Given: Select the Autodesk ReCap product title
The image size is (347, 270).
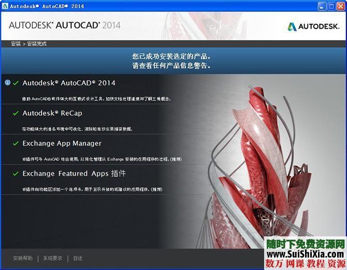Looking at the screenshot, I should click(x=52, y=113).
